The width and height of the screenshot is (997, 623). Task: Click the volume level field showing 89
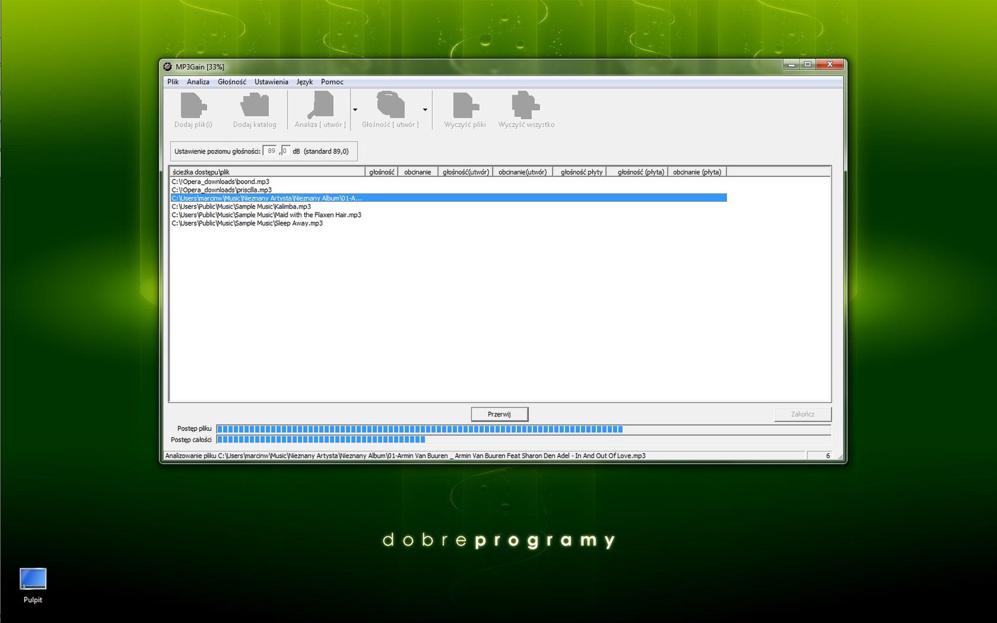click(270, 151)
